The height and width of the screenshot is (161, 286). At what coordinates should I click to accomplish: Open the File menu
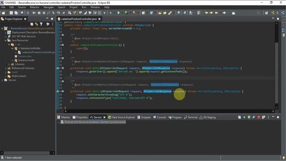click(x=3, y=7)
